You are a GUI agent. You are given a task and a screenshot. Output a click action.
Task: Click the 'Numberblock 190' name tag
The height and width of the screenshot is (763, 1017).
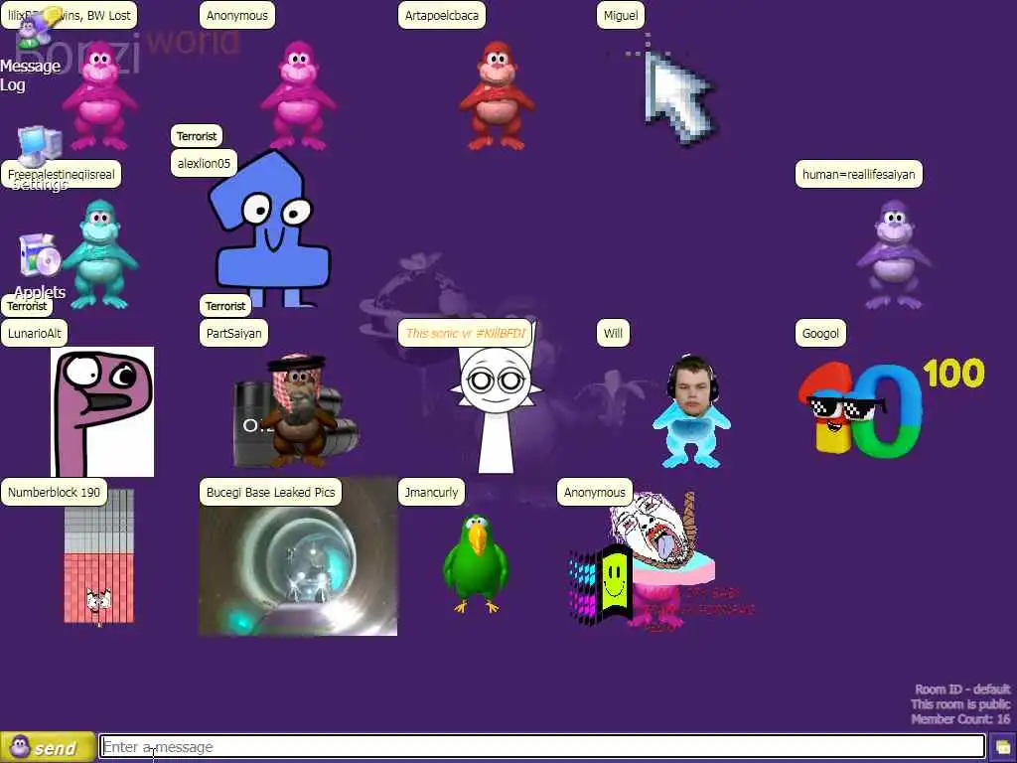[x=54, y=492]
